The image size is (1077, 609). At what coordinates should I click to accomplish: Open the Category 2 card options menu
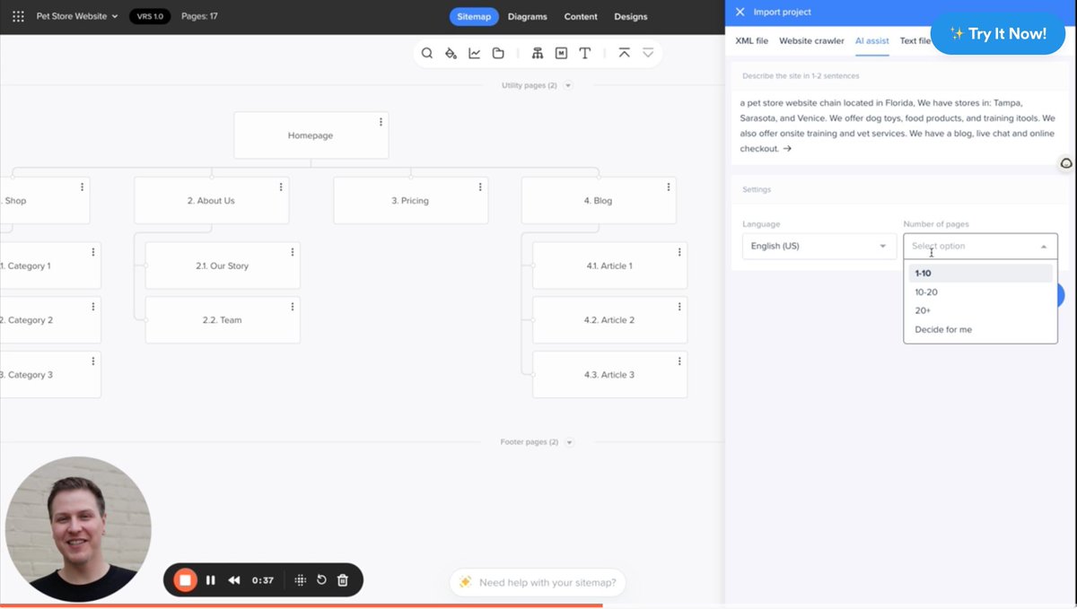[92, 307]
